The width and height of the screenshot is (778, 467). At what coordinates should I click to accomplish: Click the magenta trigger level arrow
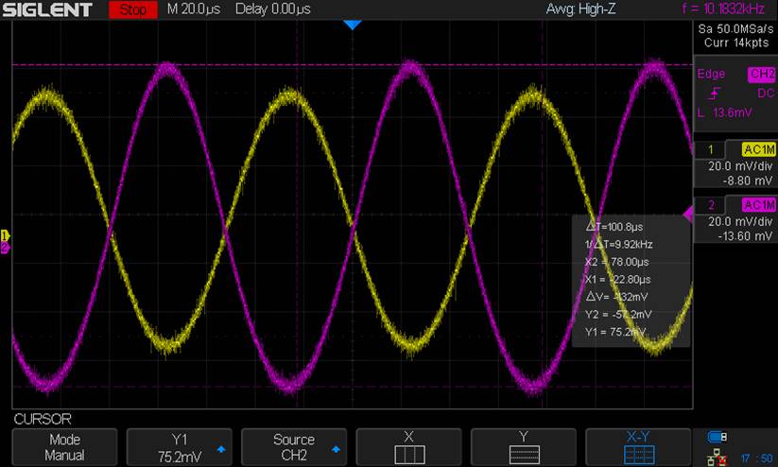click(688, 213)
